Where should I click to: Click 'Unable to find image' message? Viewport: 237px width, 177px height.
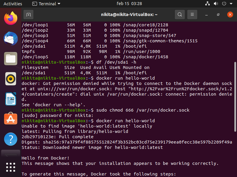(87, 126)
